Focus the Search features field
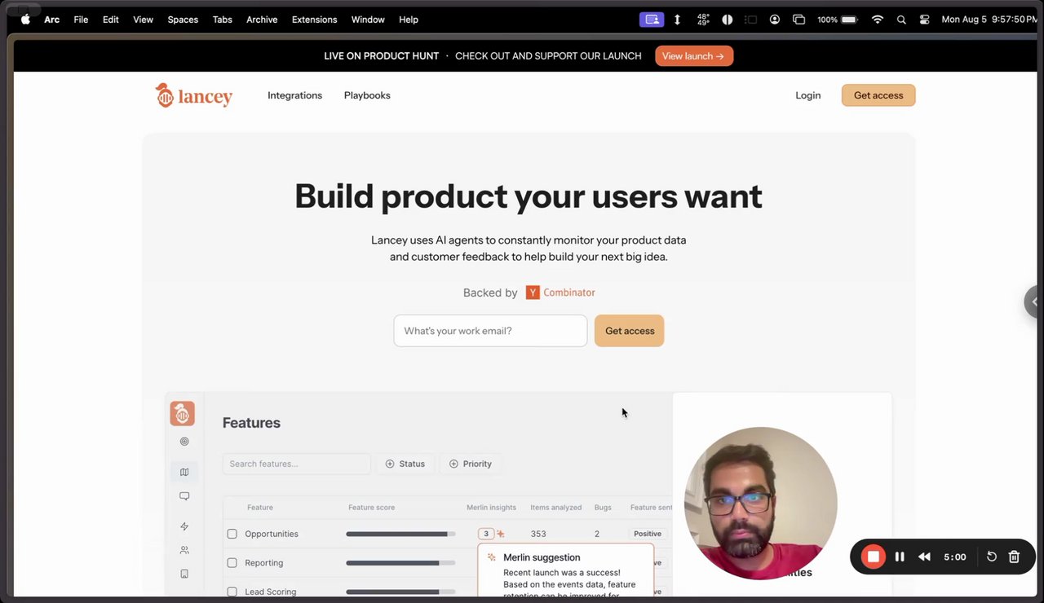 point(296,464)
